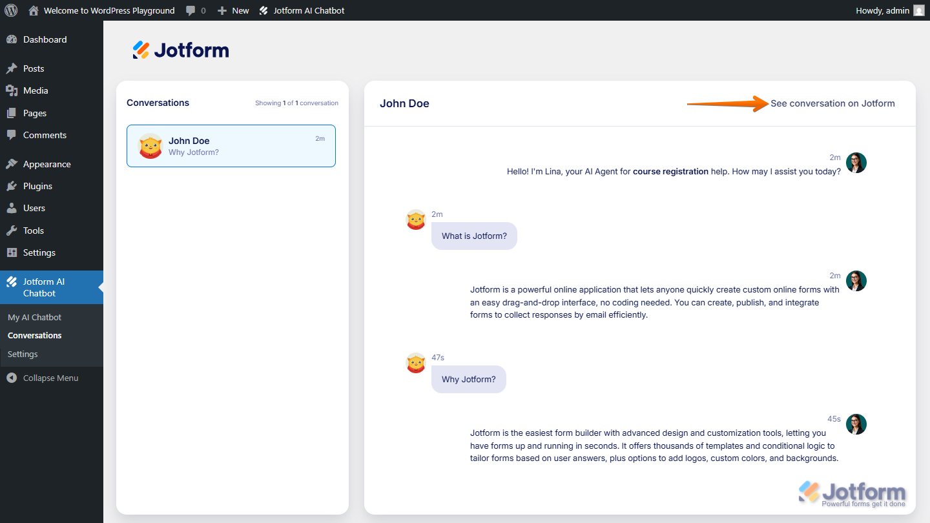Open 'Welcome to WordPress Playground' site link
The image size is (930, 523).
click(x=109, y=10)
